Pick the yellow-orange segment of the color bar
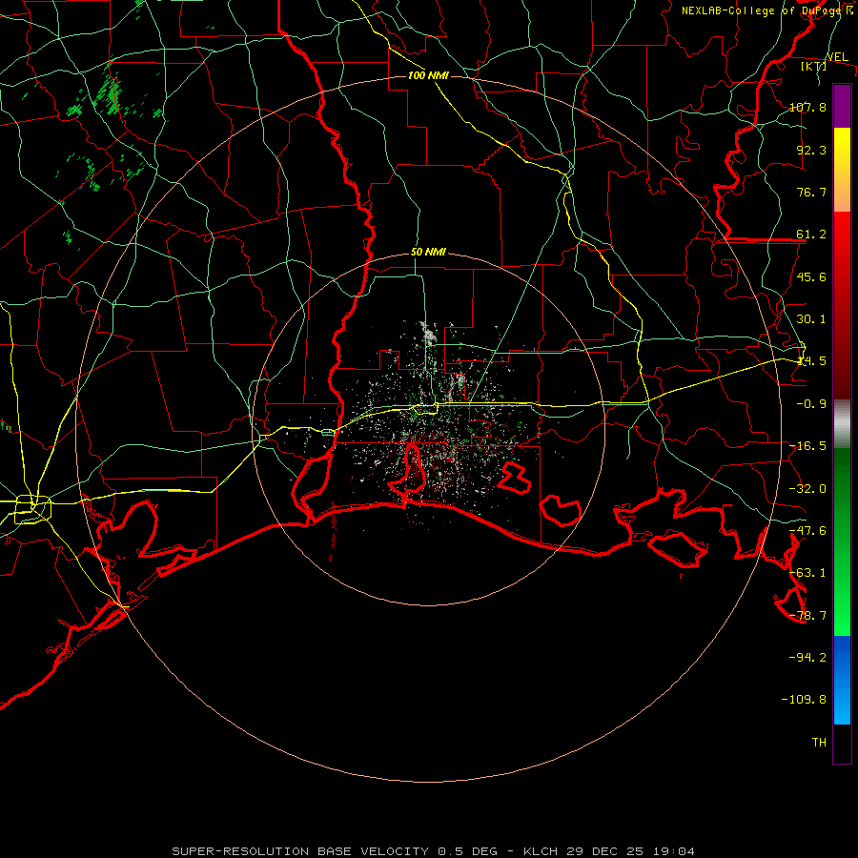This screenshot has width=858, height=858. [x=842, y=170]
